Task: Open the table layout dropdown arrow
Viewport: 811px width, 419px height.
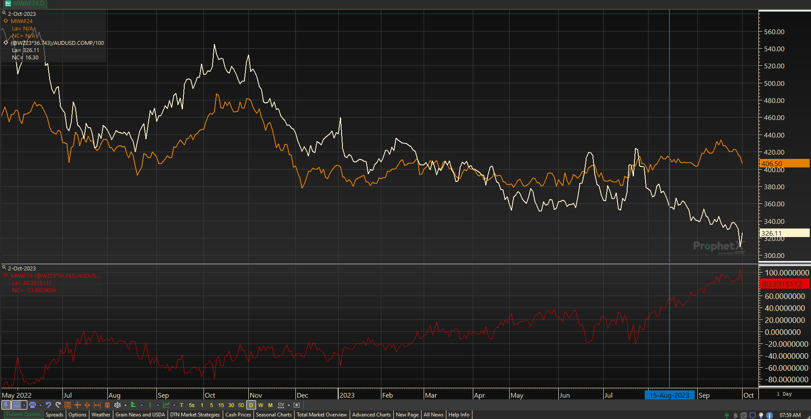Action: (x=24, y=405)
